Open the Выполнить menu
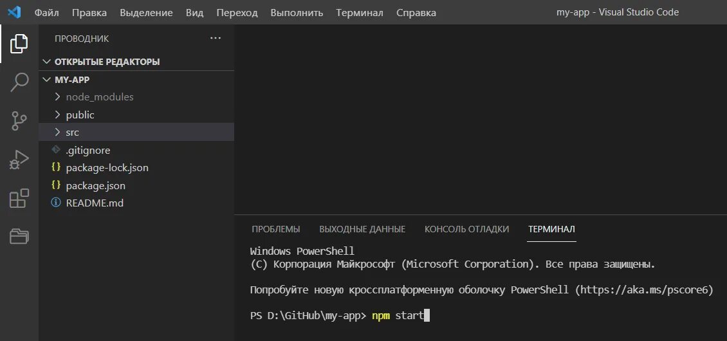Screen dimensions: 727x341 (x=297, y=12)
